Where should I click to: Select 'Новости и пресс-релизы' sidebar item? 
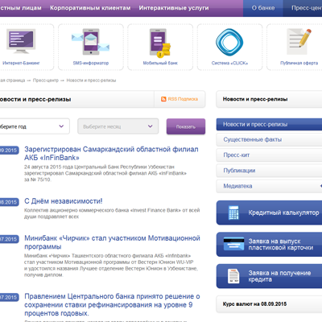269,125
